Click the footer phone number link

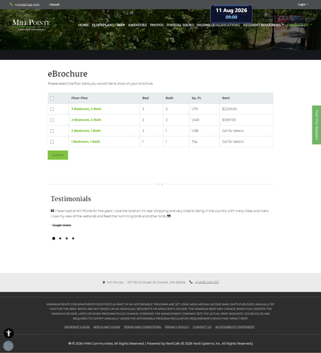(206, 282)
